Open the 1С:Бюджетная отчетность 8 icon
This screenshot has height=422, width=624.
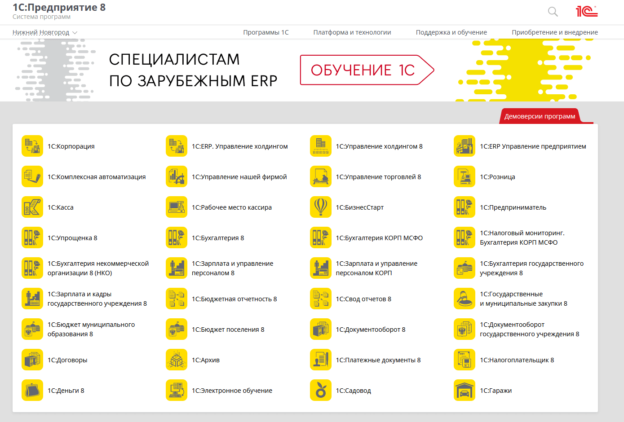(x=177, y=299)
